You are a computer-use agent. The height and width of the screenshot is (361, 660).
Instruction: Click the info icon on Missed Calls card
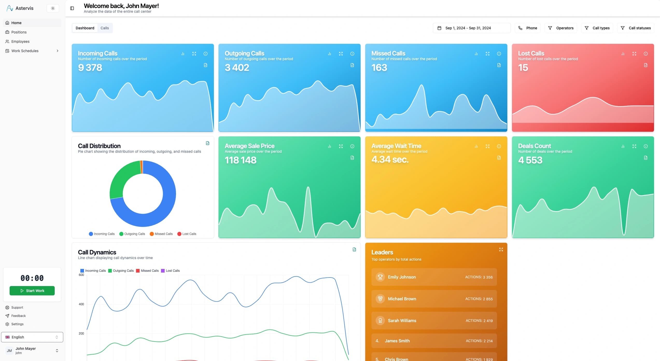499,54
